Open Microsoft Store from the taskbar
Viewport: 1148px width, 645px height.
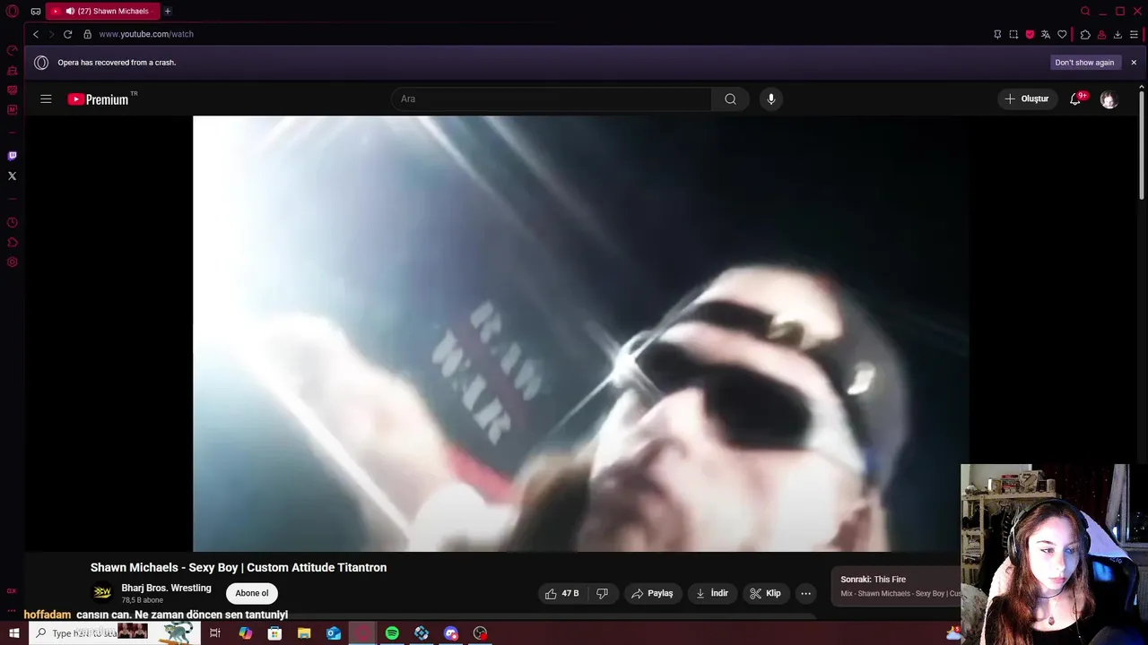click(x=274, y=633)
